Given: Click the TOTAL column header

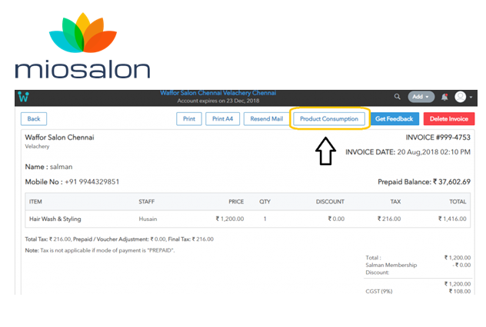Looking at the screenshot, I should coord(458,202).
